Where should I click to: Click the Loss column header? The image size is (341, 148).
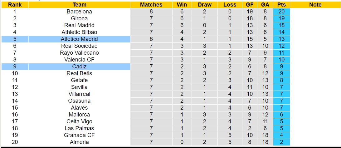[230, 5]
